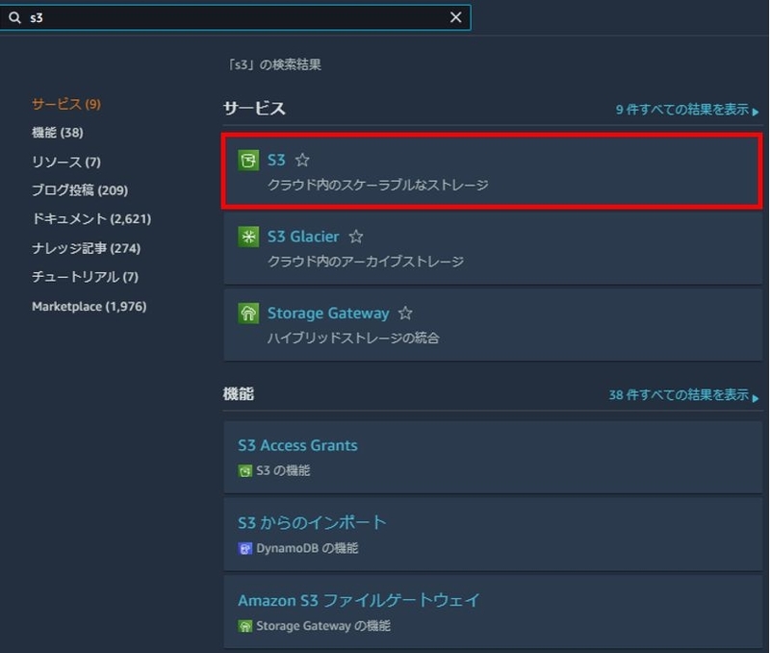The height and width of the screenshot is (653, 770).
Task: Favorite S3 with its star
Action: [302, 160]
